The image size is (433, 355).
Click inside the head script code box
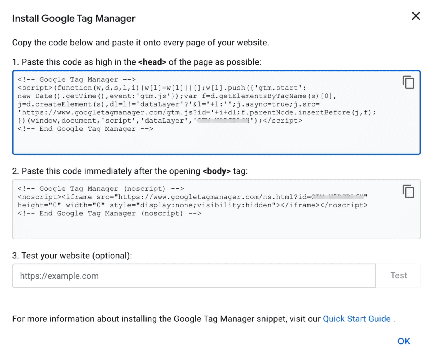tap(216, 112)
